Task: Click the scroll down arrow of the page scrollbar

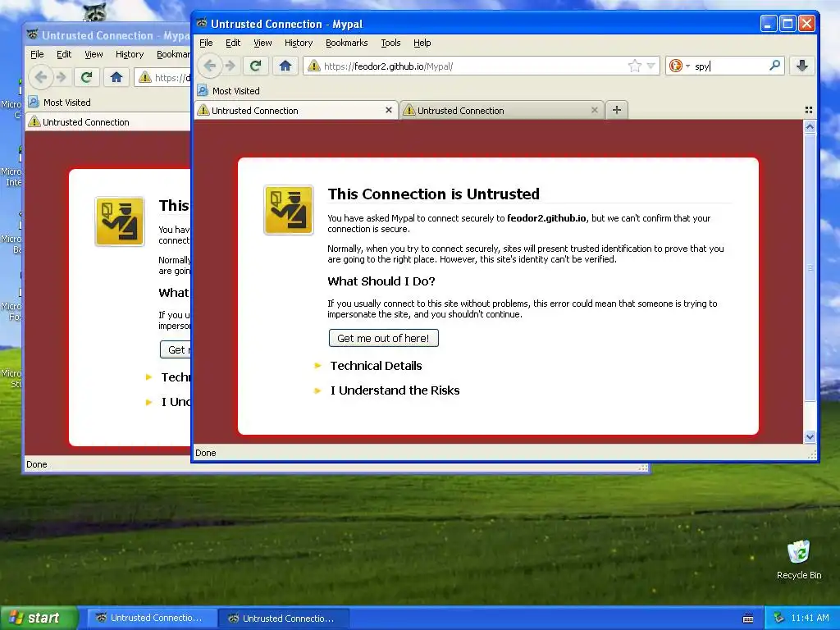Action: click(x=810, y=436)
